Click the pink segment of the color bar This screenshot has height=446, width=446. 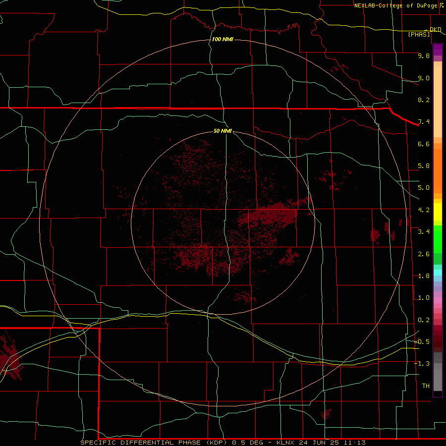click(438, 300)
